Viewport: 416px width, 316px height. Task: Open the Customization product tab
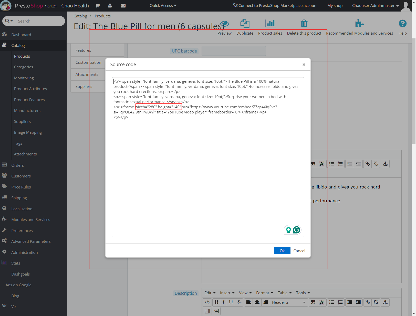click(x=88, y=62)
